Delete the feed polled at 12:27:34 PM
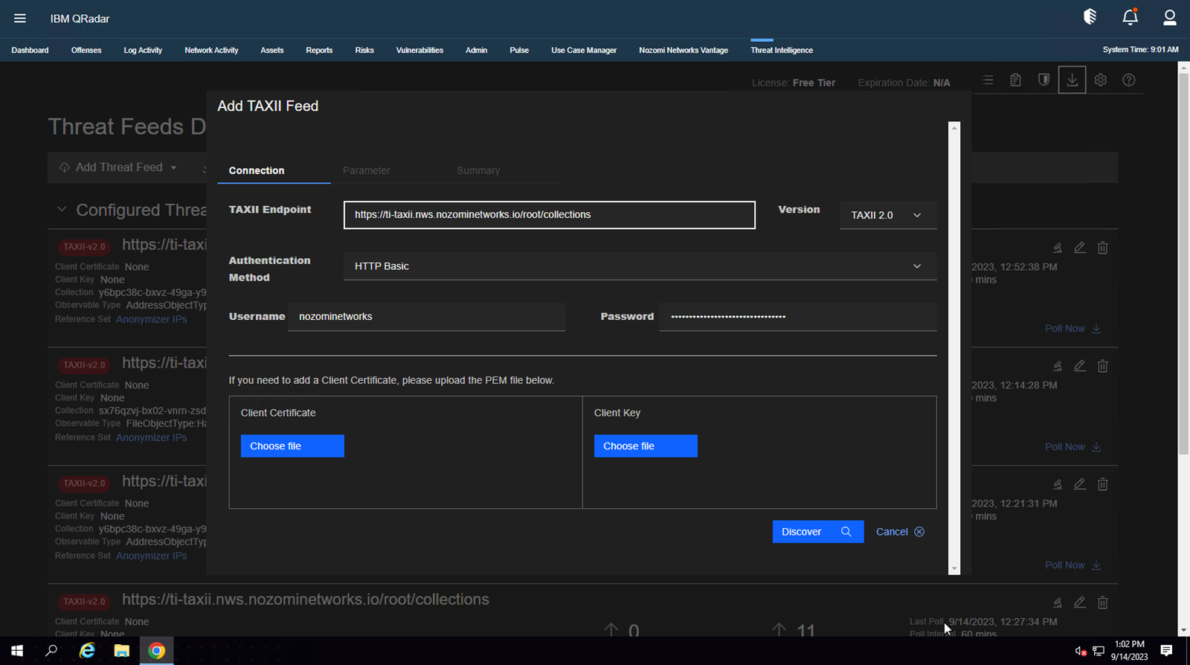The image size is (1190, 665). pos(1103,603)
